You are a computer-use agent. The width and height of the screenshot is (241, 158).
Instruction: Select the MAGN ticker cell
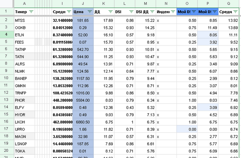click(x=24, y=137)
